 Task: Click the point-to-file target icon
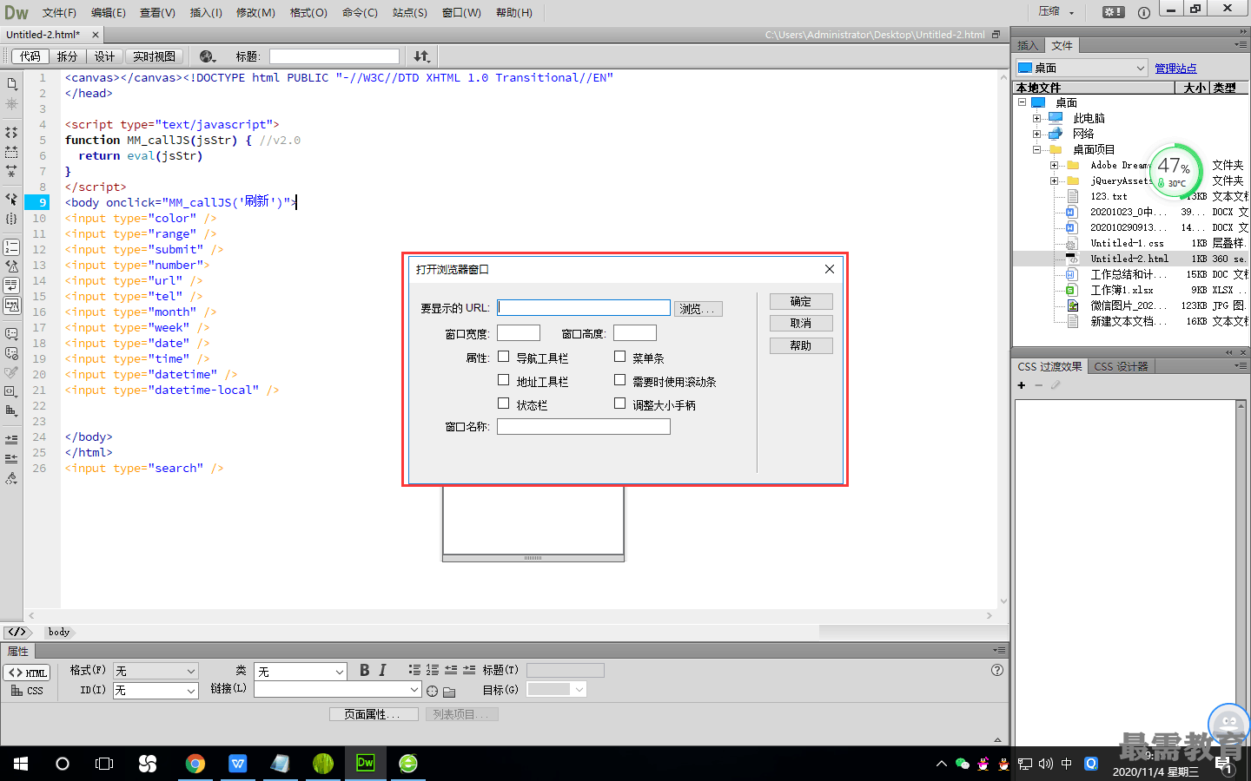(432, 692)
